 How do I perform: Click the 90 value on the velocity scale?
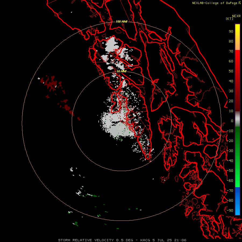(x=231, y=31)
